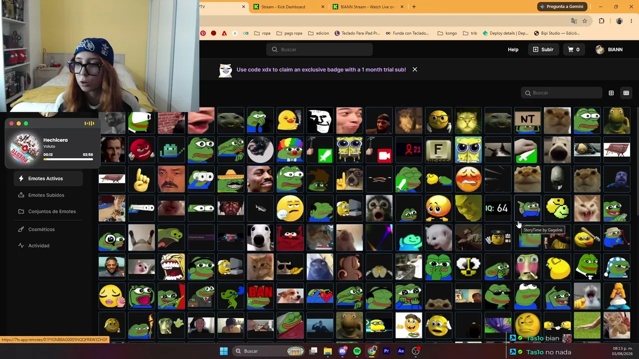Open the kongo bookmarks folder
The width and height of the screenshot is (639, 359).
[447, 33]
